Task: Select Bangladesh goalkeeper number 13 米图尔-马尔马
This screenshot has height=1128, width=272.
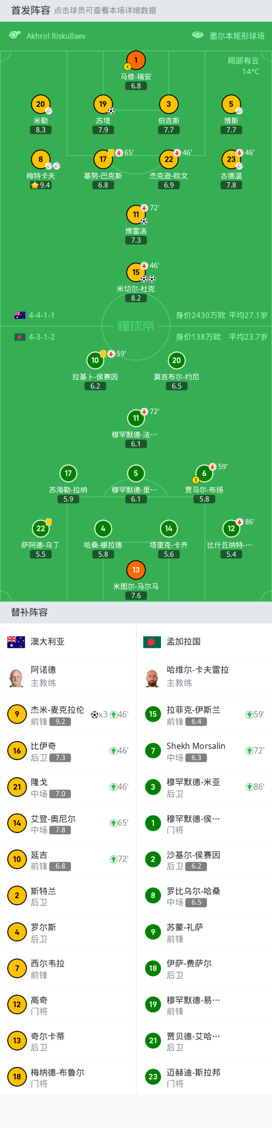Action: click(136, 570)
